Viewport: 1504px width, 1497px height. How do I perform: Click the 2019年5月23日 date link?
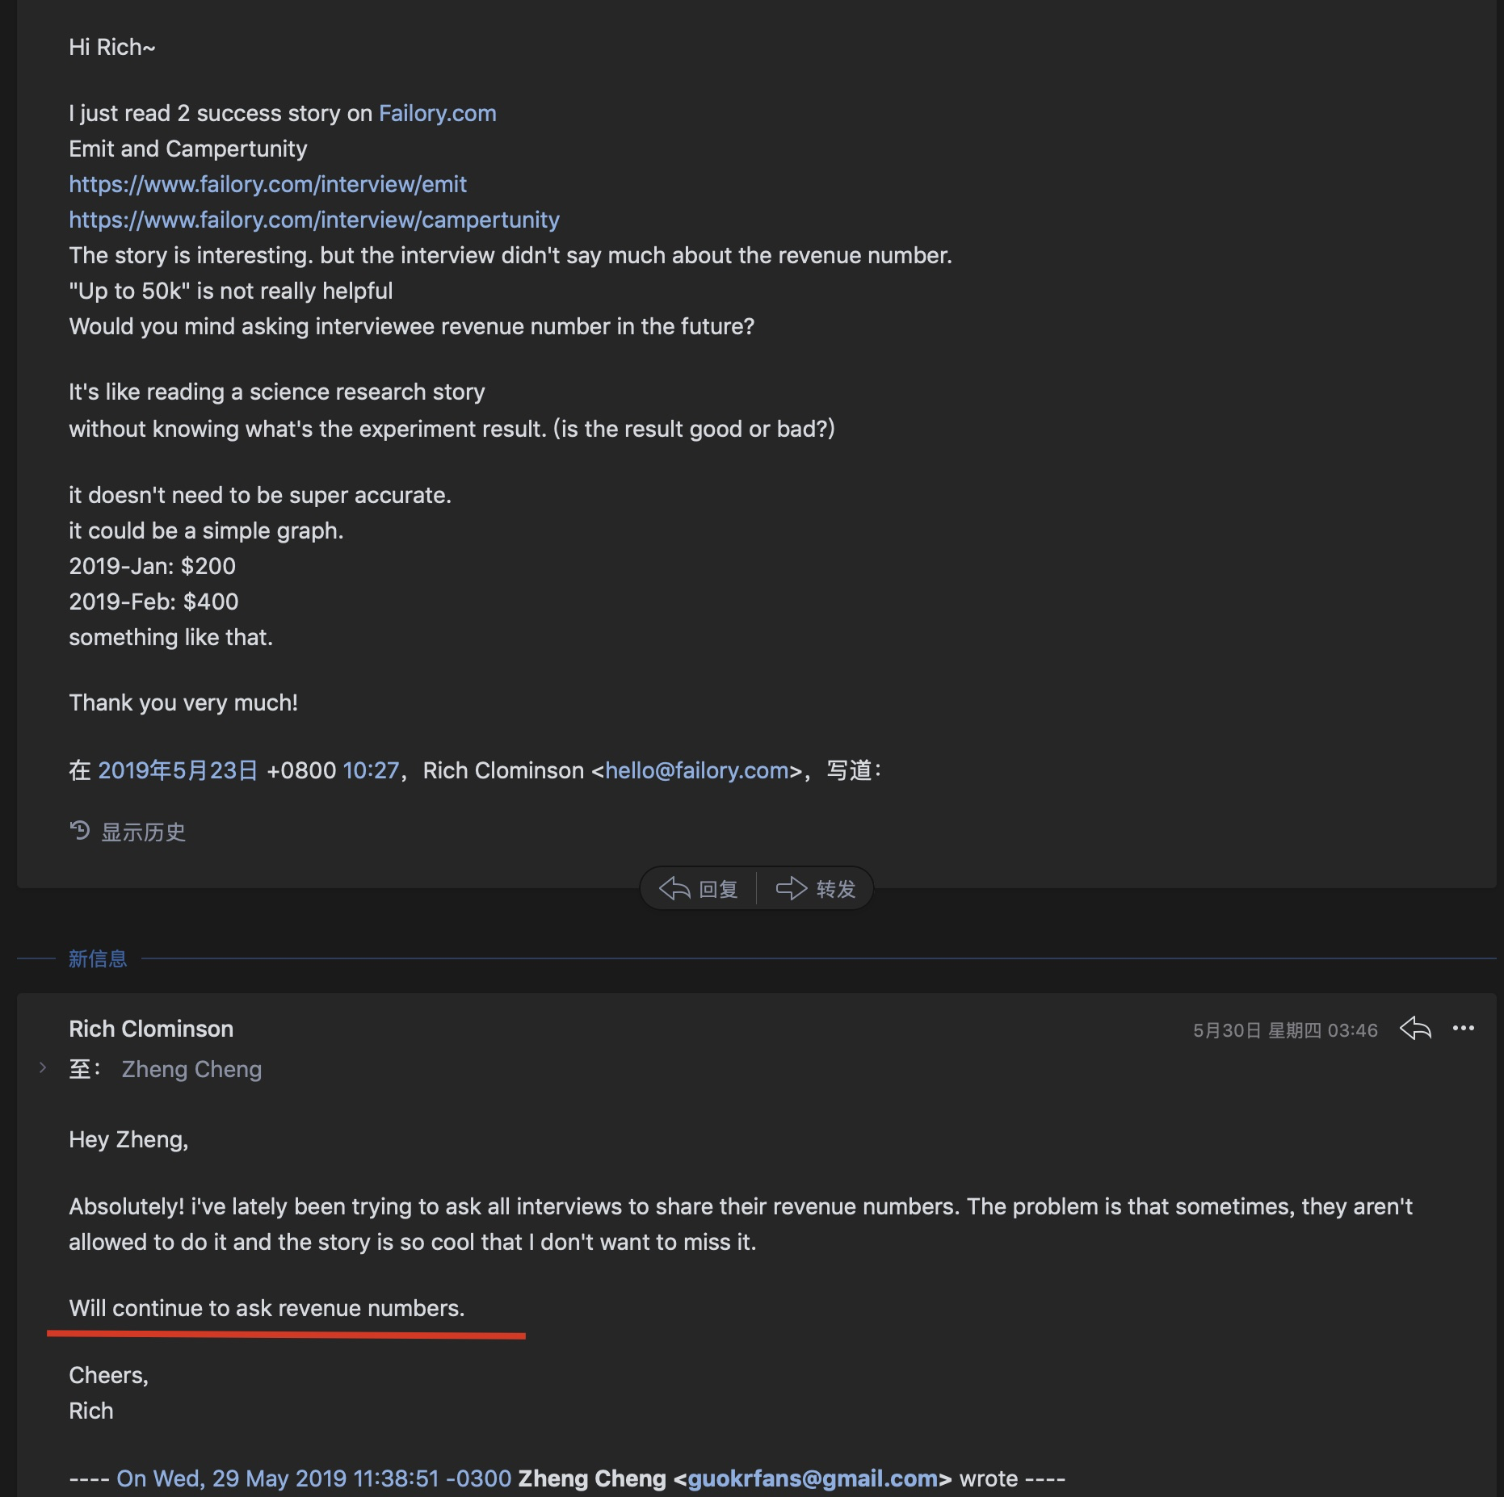[x=178, y=770]
